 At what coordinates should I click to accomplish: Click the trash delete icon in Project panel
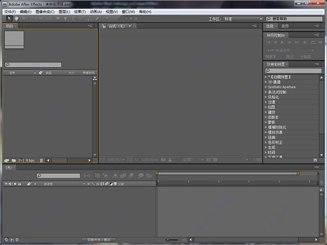click(x=41, y=160)
